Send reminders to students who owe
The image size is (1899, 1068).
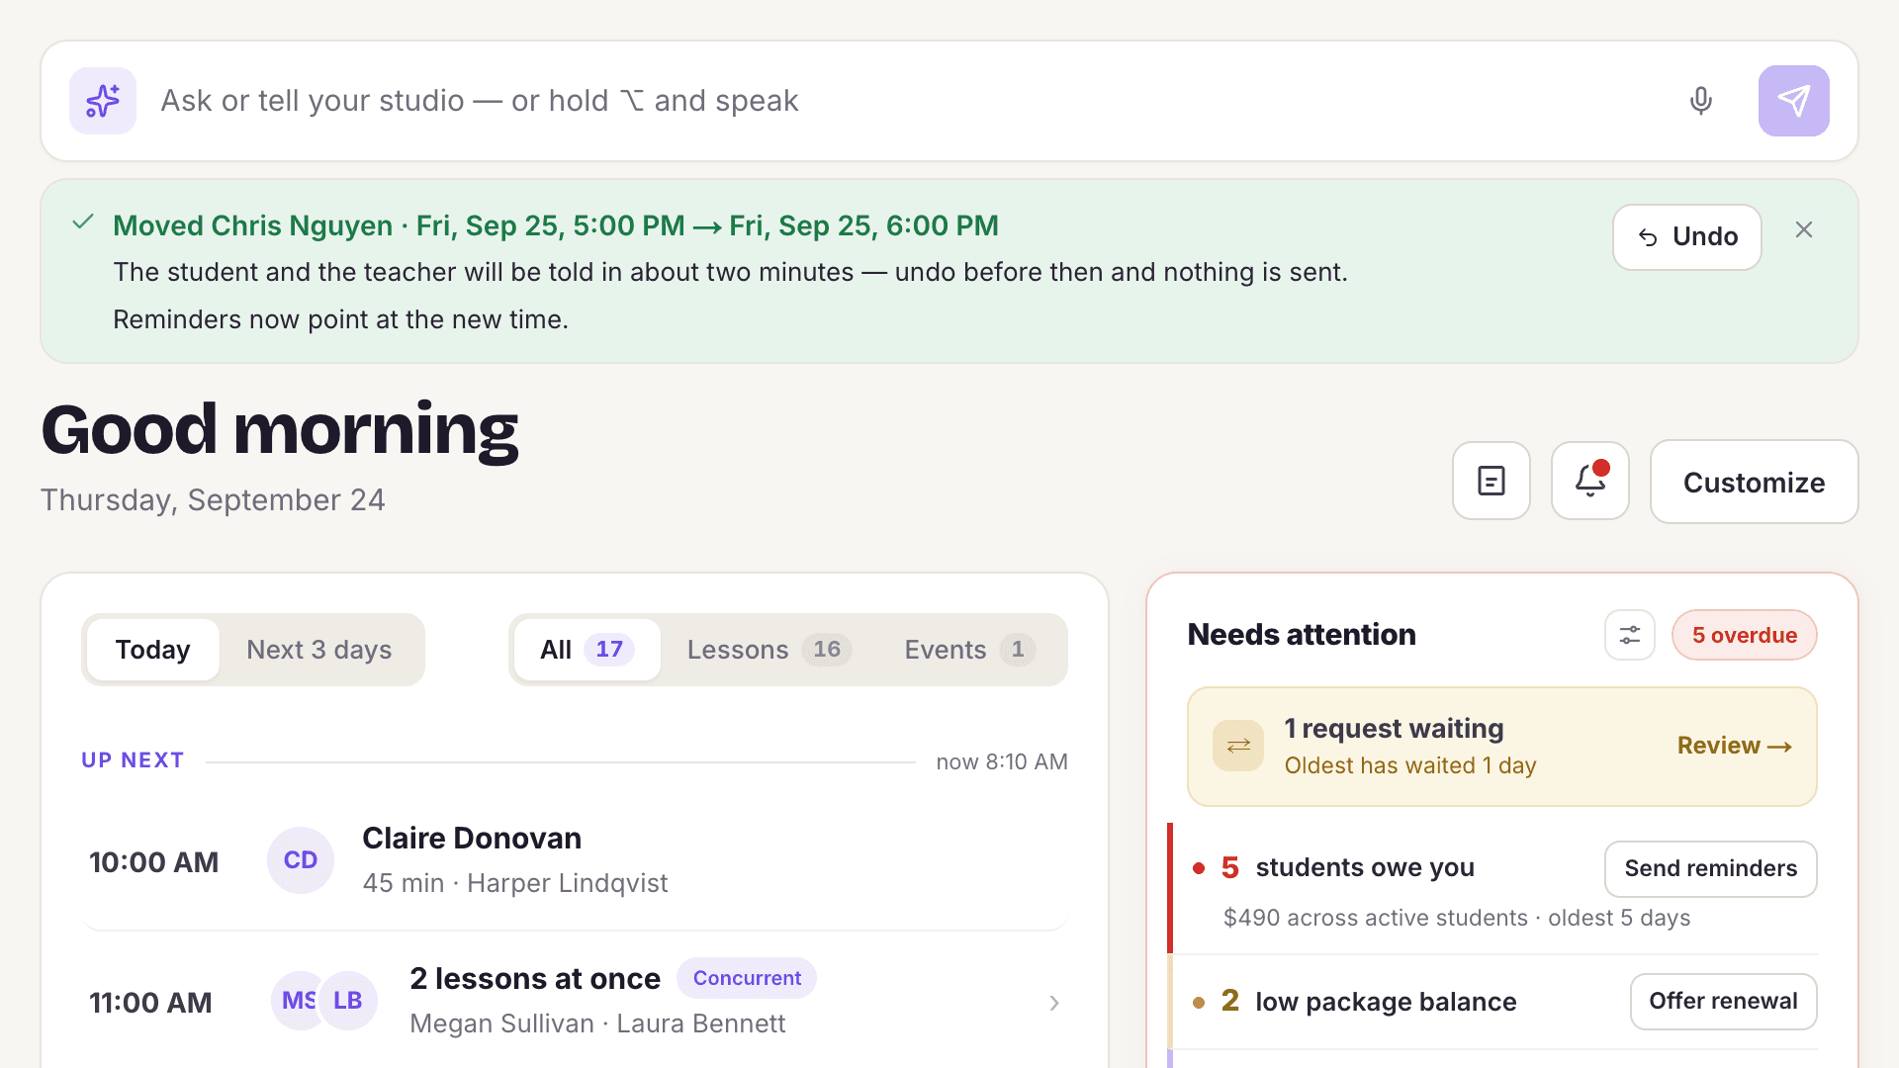pyautogui.click(x=1711, y=869)
